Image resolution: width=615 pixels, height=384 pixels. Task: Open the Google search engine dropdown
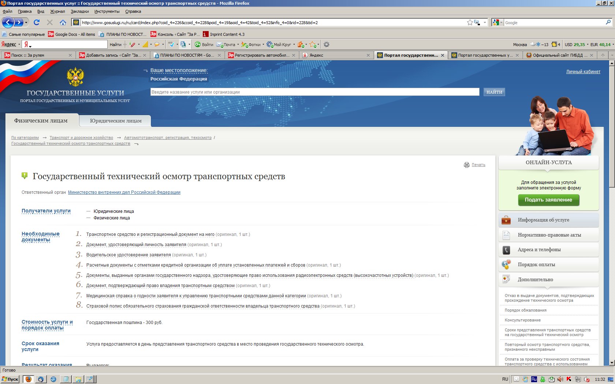click(497, 22)
